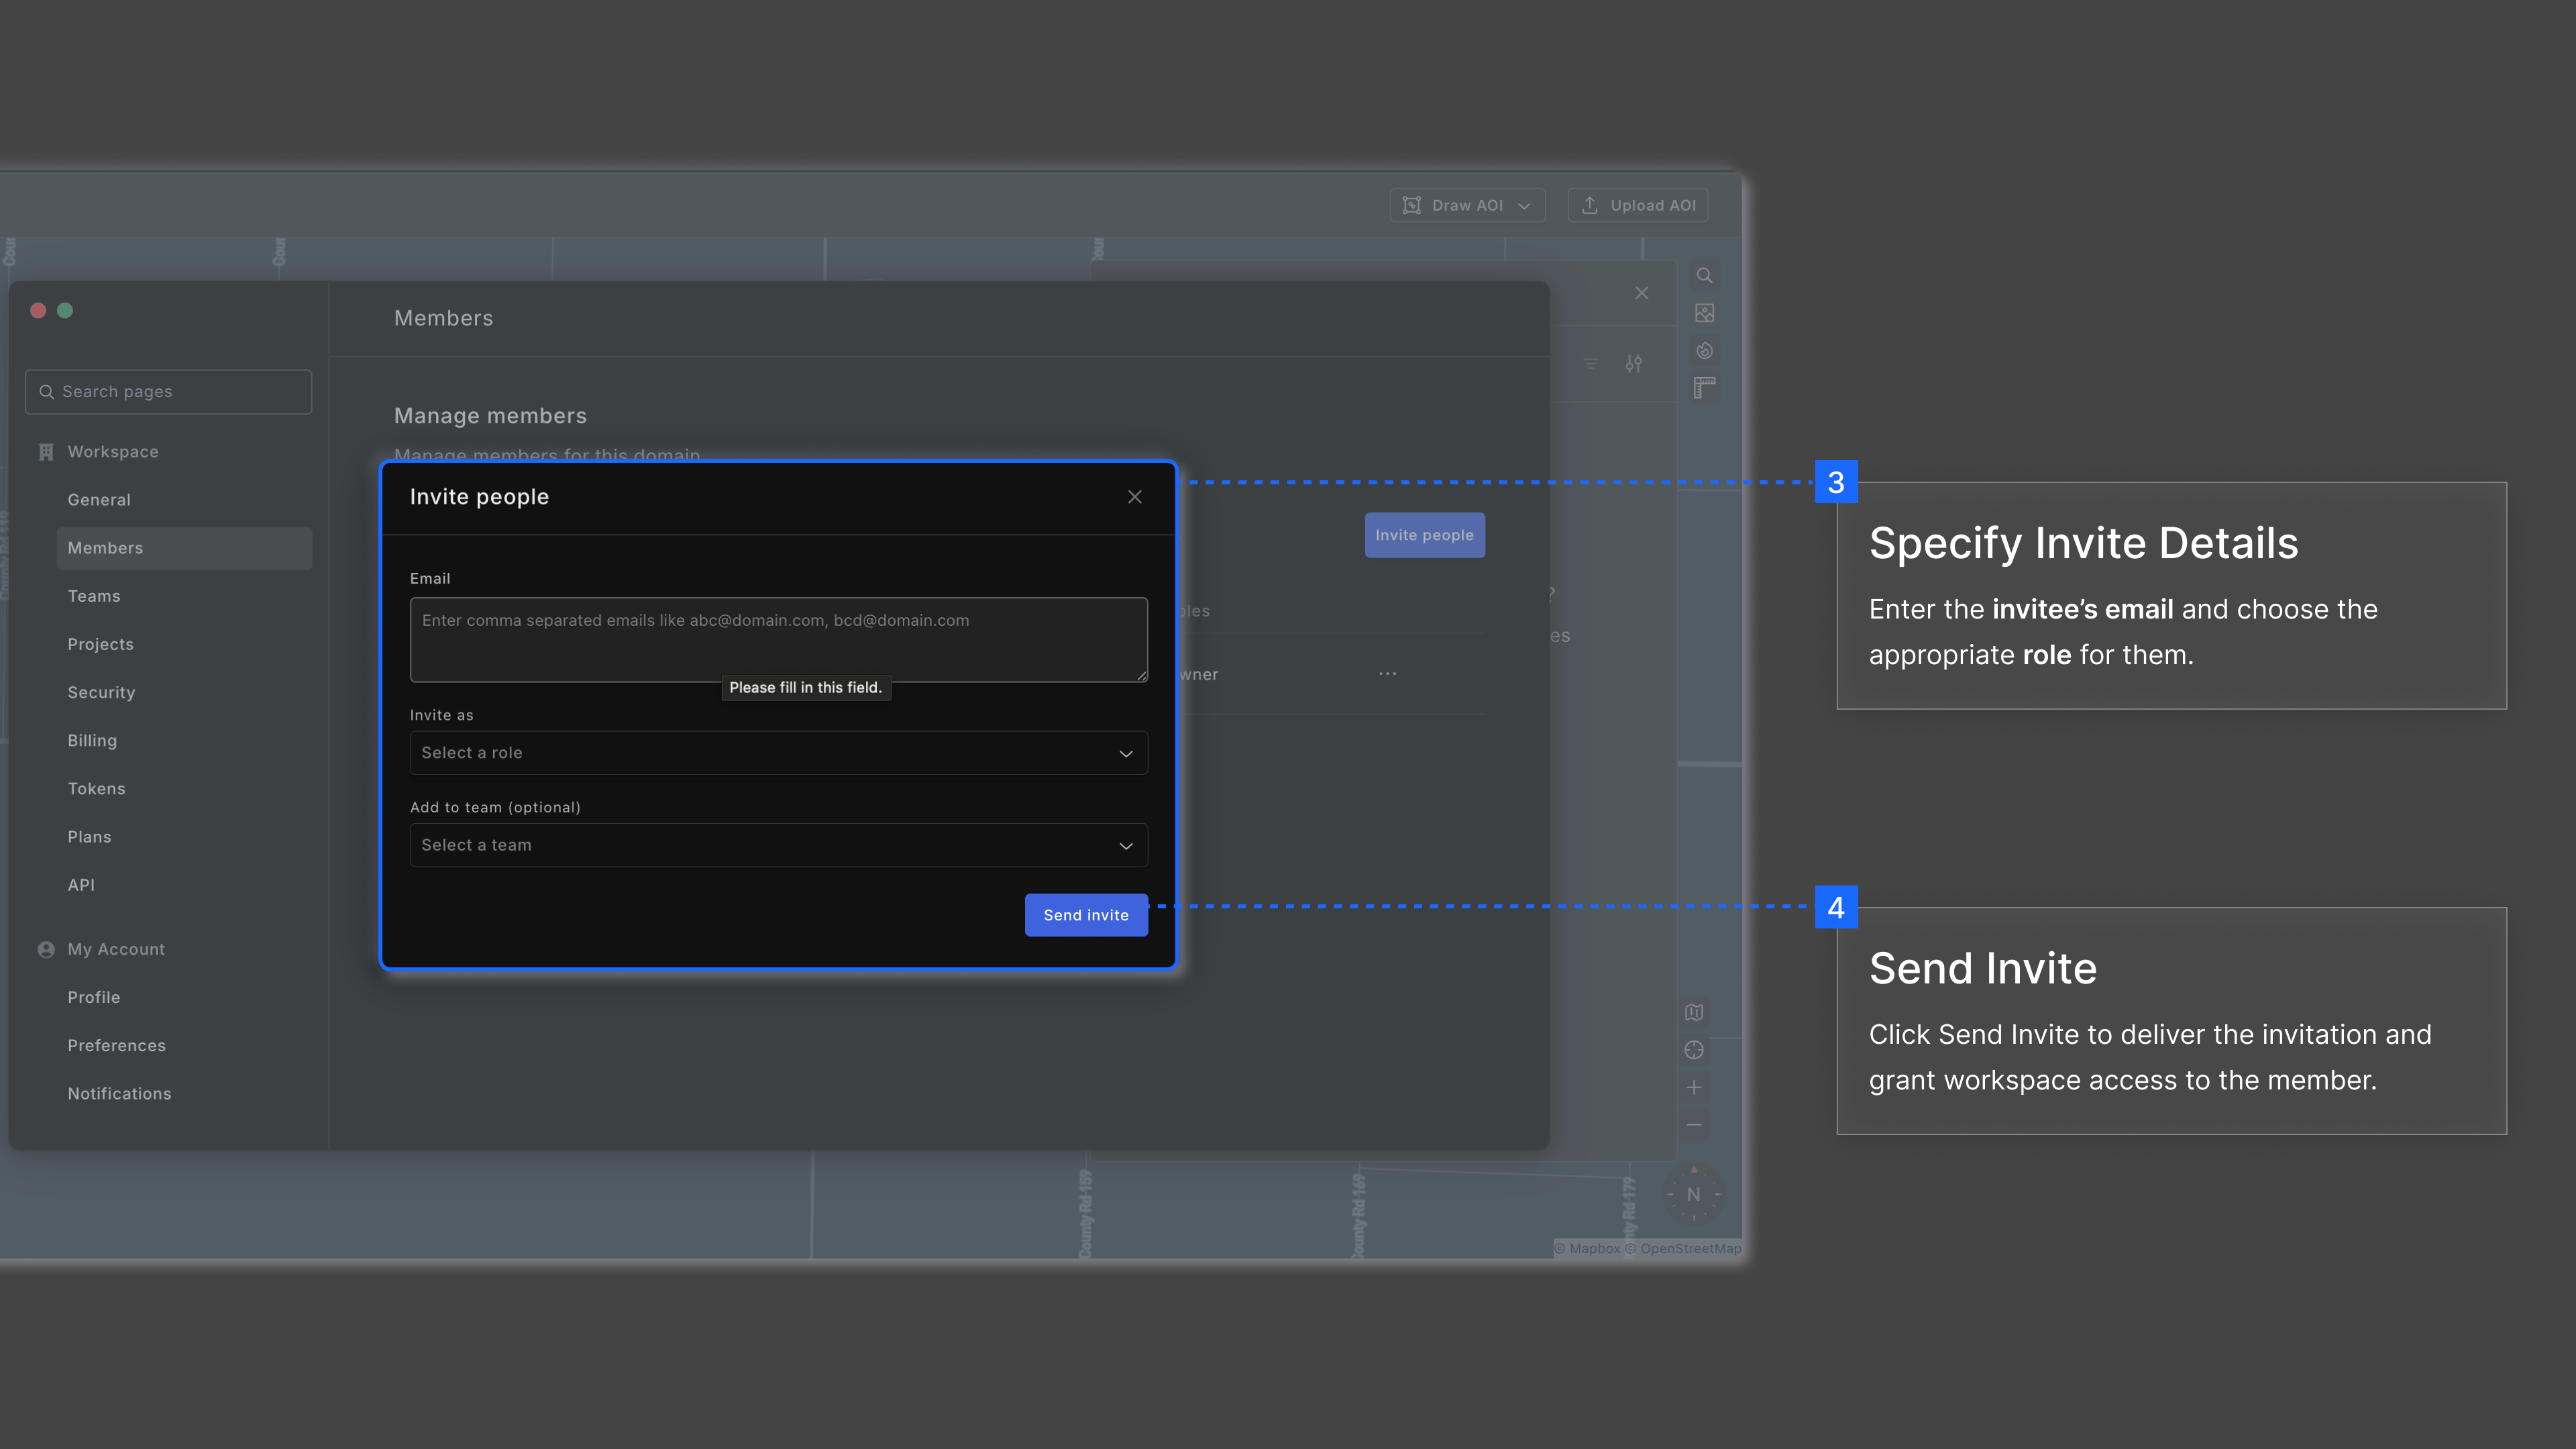Close the Invite people dialog
This screenshot has width=2576, height=1449.
point(1135,497)
